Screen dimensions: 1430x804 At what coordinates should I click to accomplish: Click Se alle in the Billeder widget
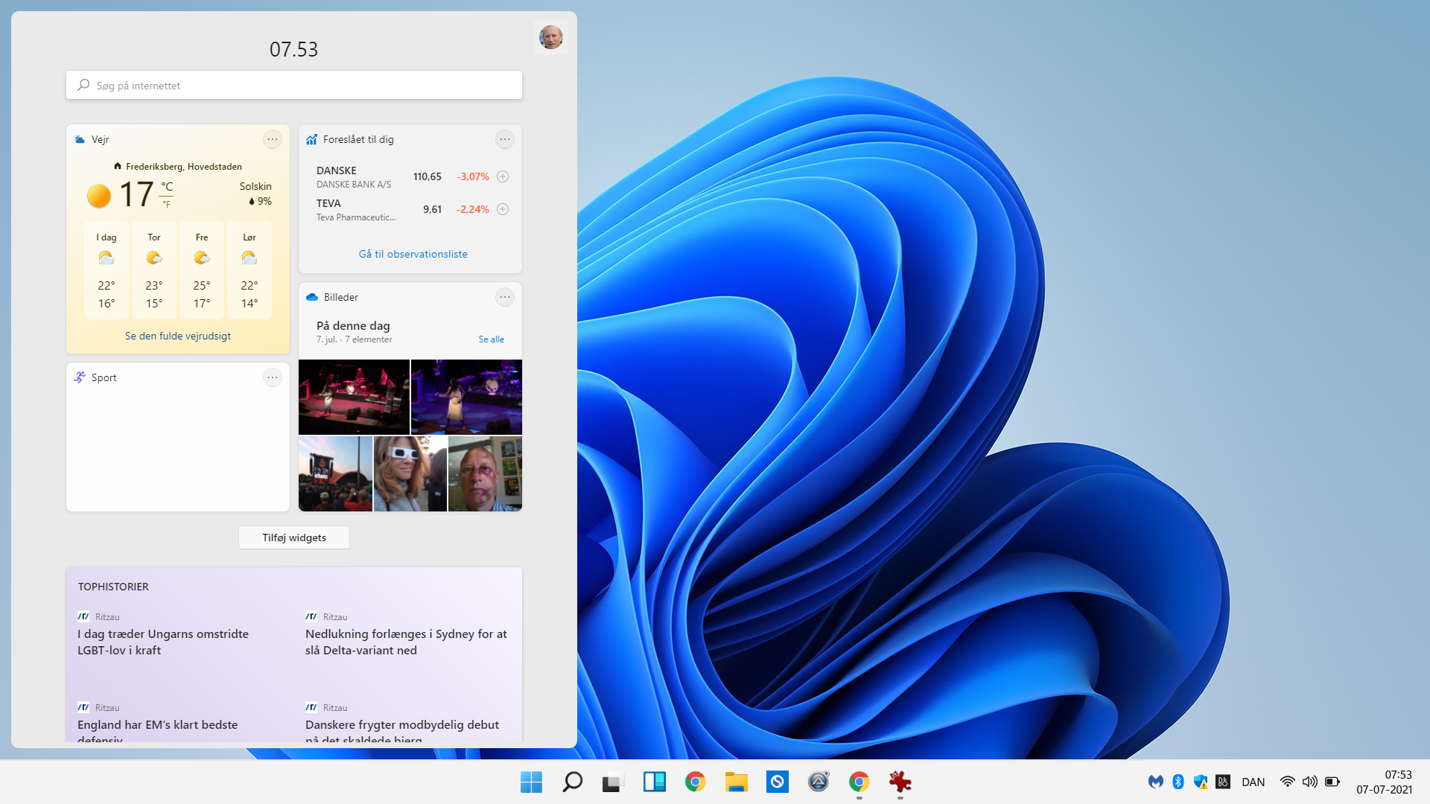click(x=491, y=339)
